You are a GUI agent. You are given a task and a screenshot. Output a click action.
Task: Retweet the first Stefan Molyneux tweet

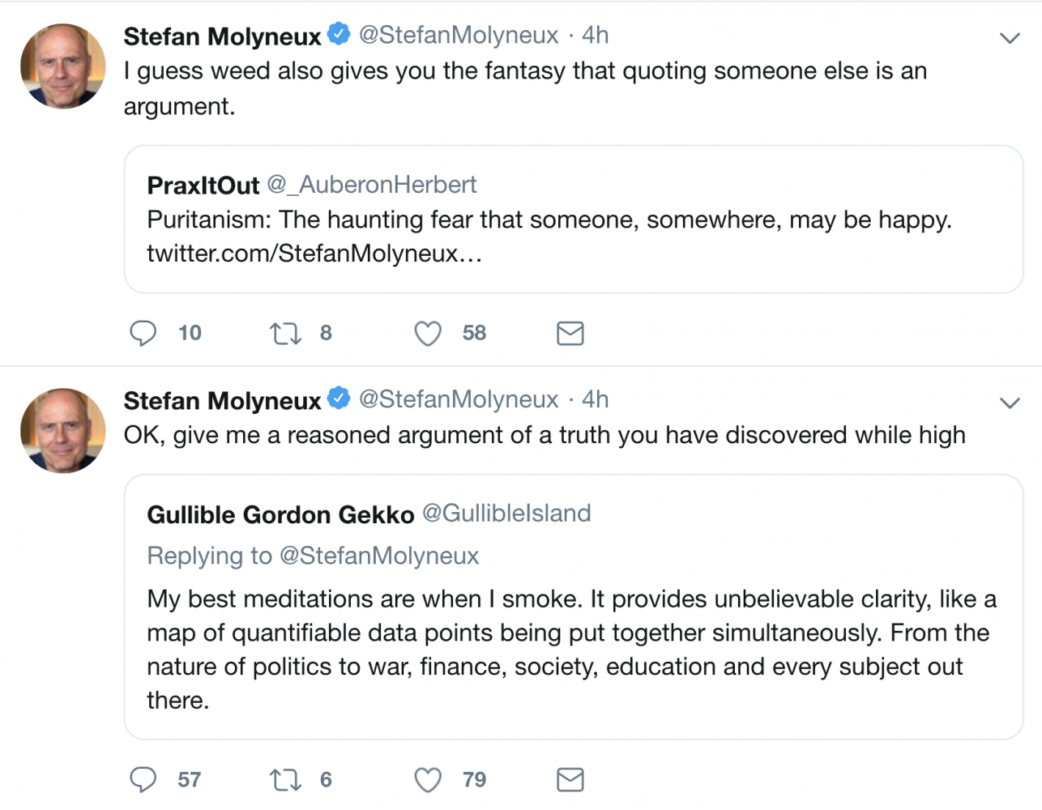285,333
